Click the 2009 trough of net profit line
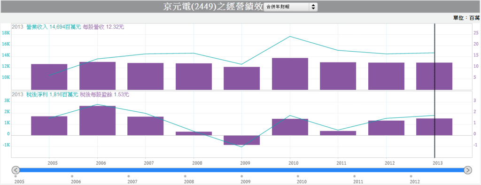 [242, 147]
